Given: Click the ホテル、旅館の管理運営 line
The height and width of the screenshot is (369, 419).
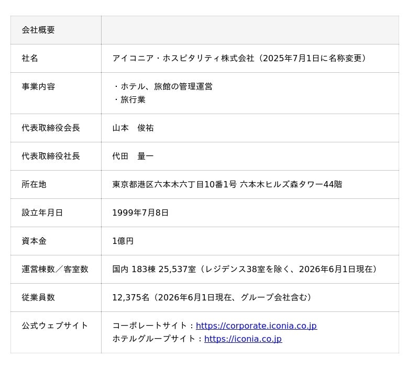Looking at the screenshot, I should (x=163, y=86).
